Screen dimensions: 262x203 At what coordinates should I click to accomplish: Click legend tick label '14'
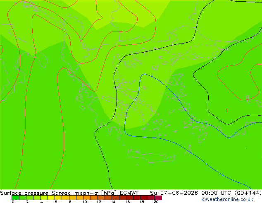point(113,202)
